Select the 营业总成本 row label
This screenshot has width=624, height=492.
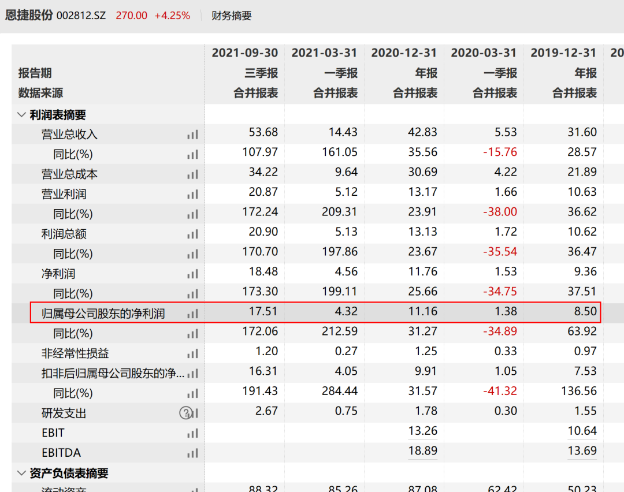tap(69, 174)
